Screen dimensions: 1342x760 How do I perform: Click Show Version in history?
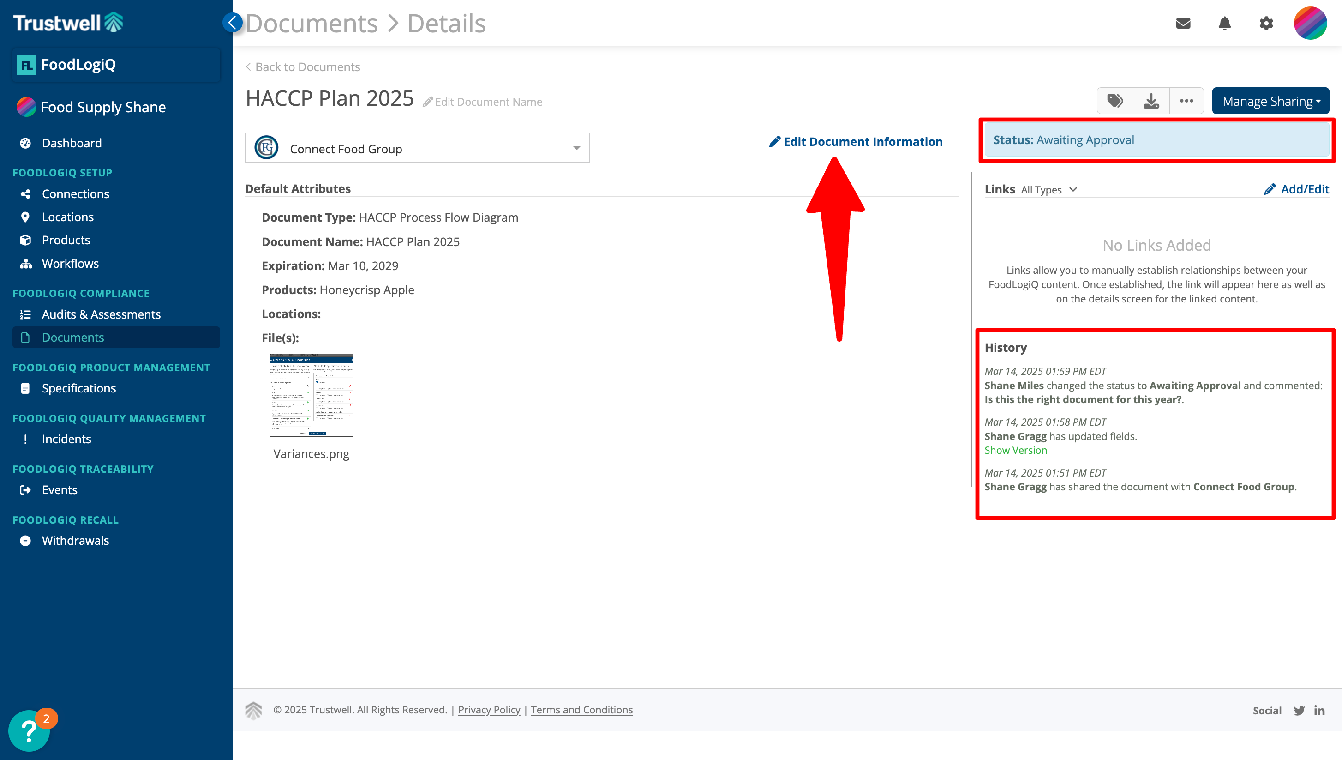pyautogui.click(x=1015, y=450)
